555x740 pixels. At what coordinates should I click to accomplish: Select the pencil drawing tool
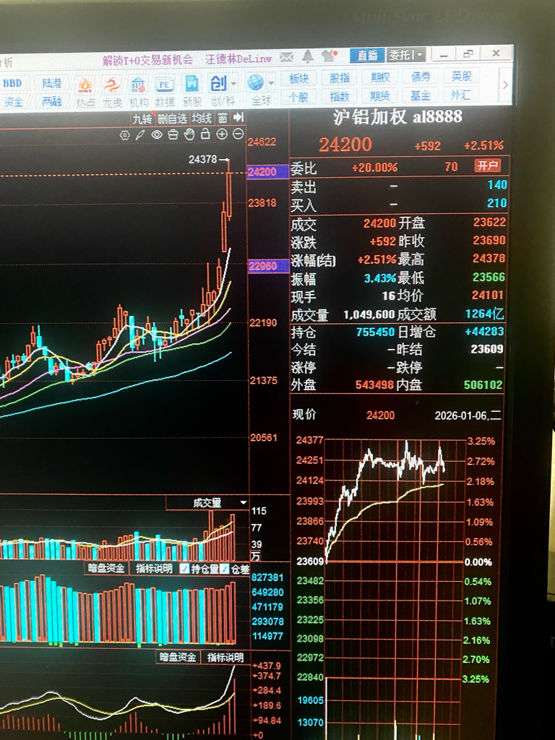[x=140, y=135]
